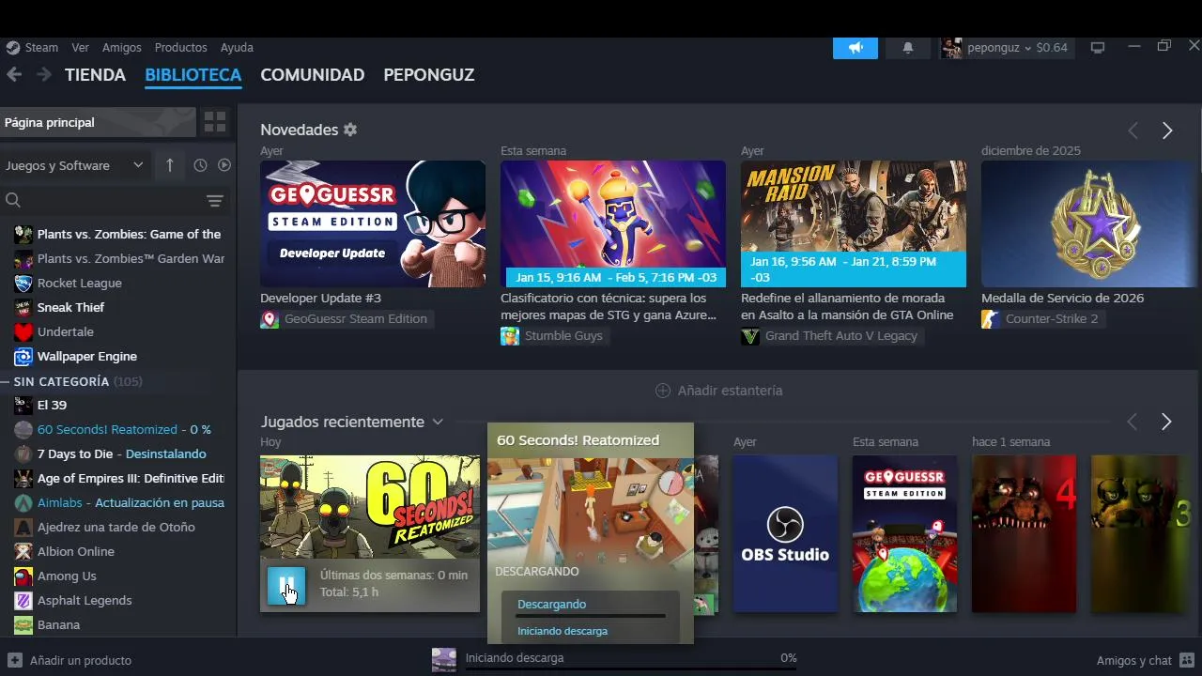This screenshot has height=676, width=1202.
Task: Show previous Novedades with left chevron
Action: (x=1133, y=131)
